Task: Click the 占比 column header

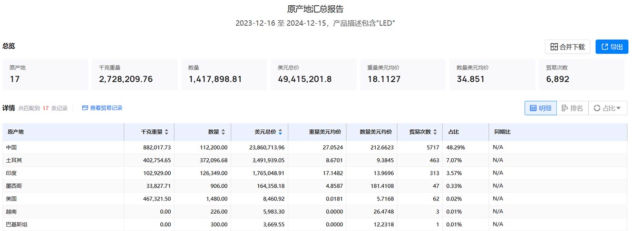Action: click(466, 132)
